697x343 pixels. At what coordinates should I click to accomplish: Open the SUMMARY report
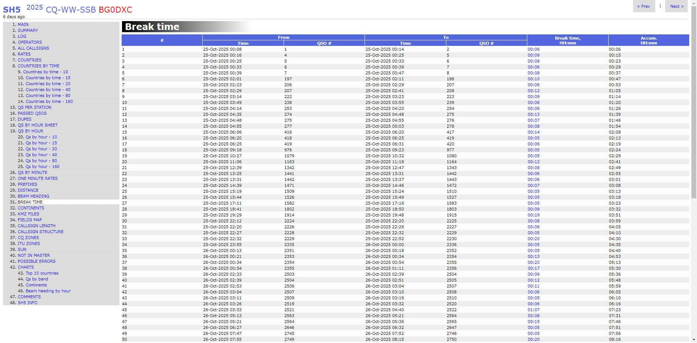pyautogui.click(x=28, y=30)
